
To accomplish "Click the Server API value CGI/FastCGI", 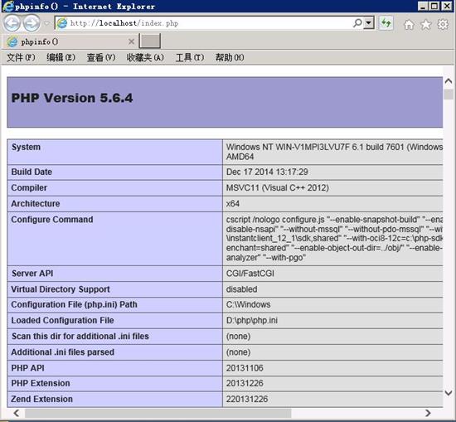I will coord(250,274).
